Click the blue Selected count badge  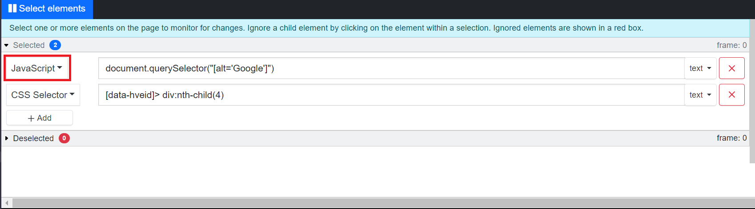coord(55,45)
